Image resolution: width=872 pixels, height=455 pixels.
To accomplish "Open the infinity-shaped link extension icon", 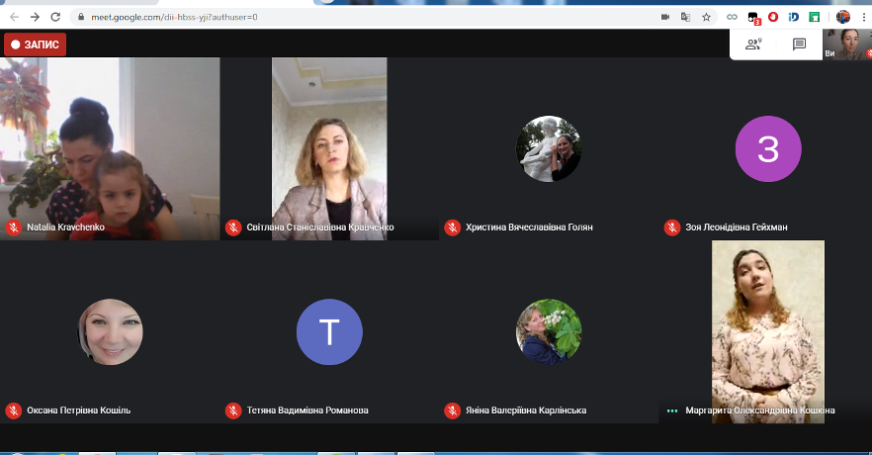I will 732,17.
